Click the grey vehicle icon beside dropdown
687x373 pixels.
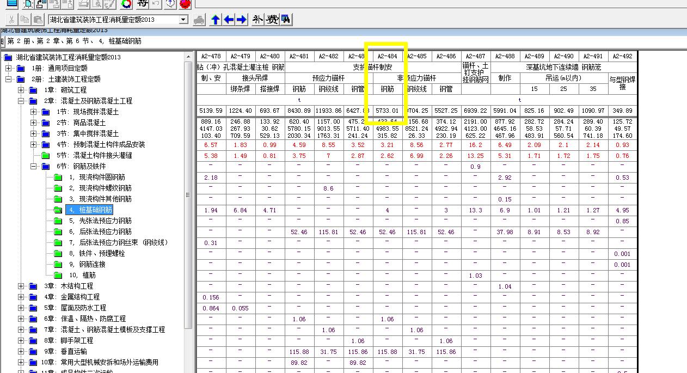199,20
